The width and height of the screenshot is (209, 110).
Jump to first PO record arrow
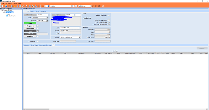45,6
